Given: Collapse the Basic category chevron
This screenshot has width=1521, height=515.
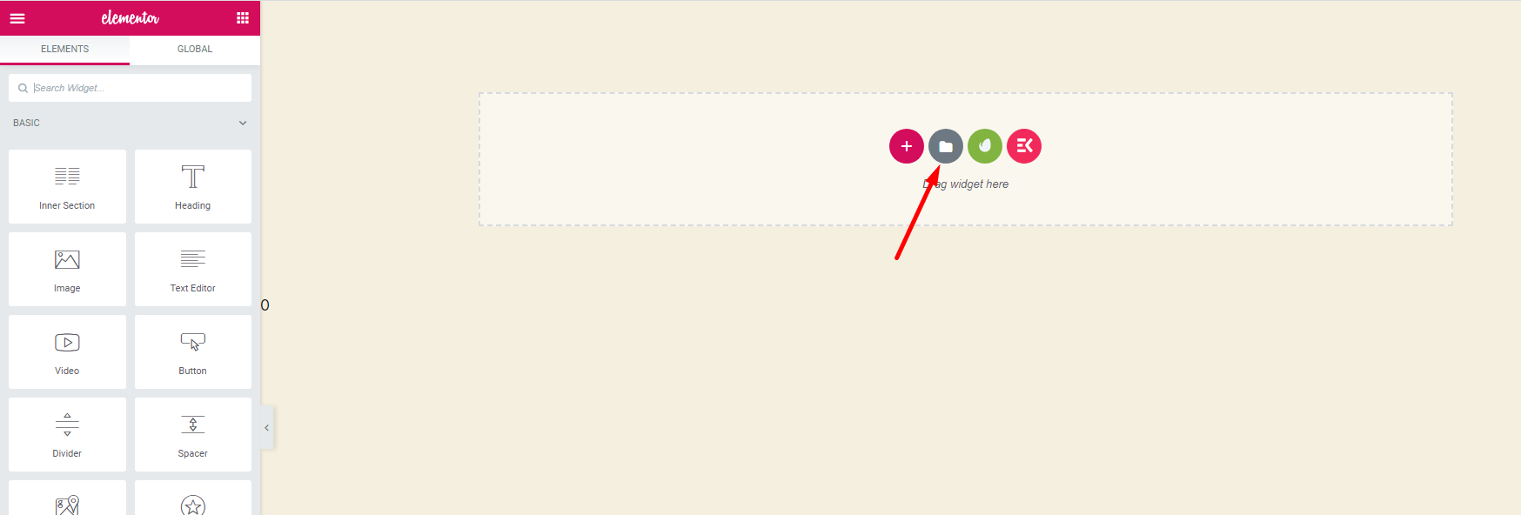Looking at the screenshot, I should click(243, 123).
